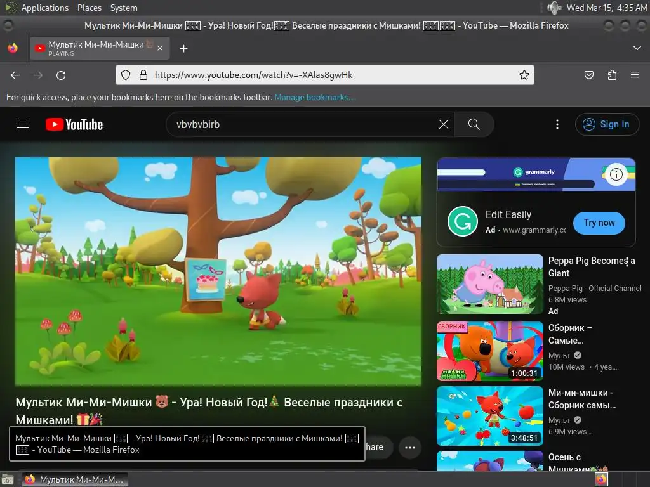Open the System menu
This screenshot has width=650, height=487.
(124, 8)
